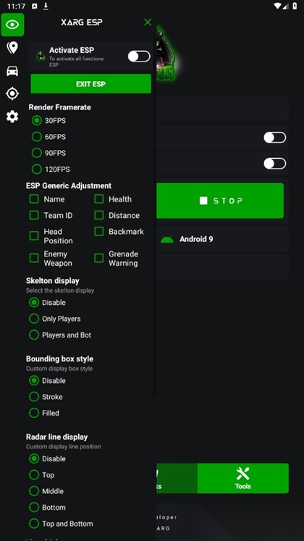Open the vehicle car sidebar section
The image size is (304, 541).
12,71
